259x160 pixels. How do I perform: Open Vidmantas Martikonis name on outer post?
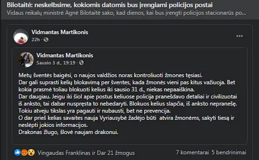tap(60, 32)
